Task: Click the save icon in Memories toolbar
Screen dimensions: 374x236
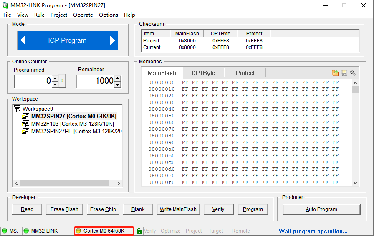Action: pyautogui.click(x=344, y=73)
